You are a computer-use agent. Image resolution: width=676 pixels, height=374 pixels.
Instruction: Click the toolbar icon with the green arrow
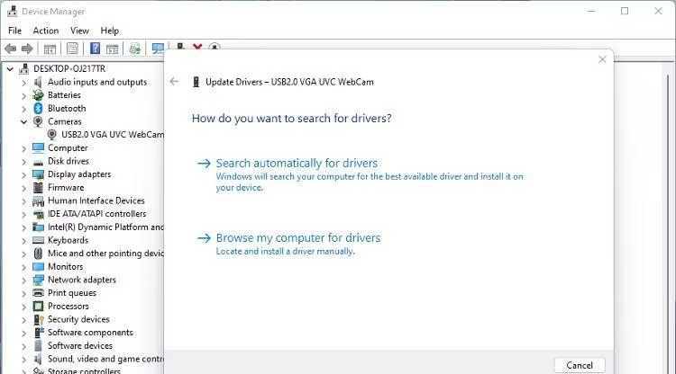click(135, 49)
